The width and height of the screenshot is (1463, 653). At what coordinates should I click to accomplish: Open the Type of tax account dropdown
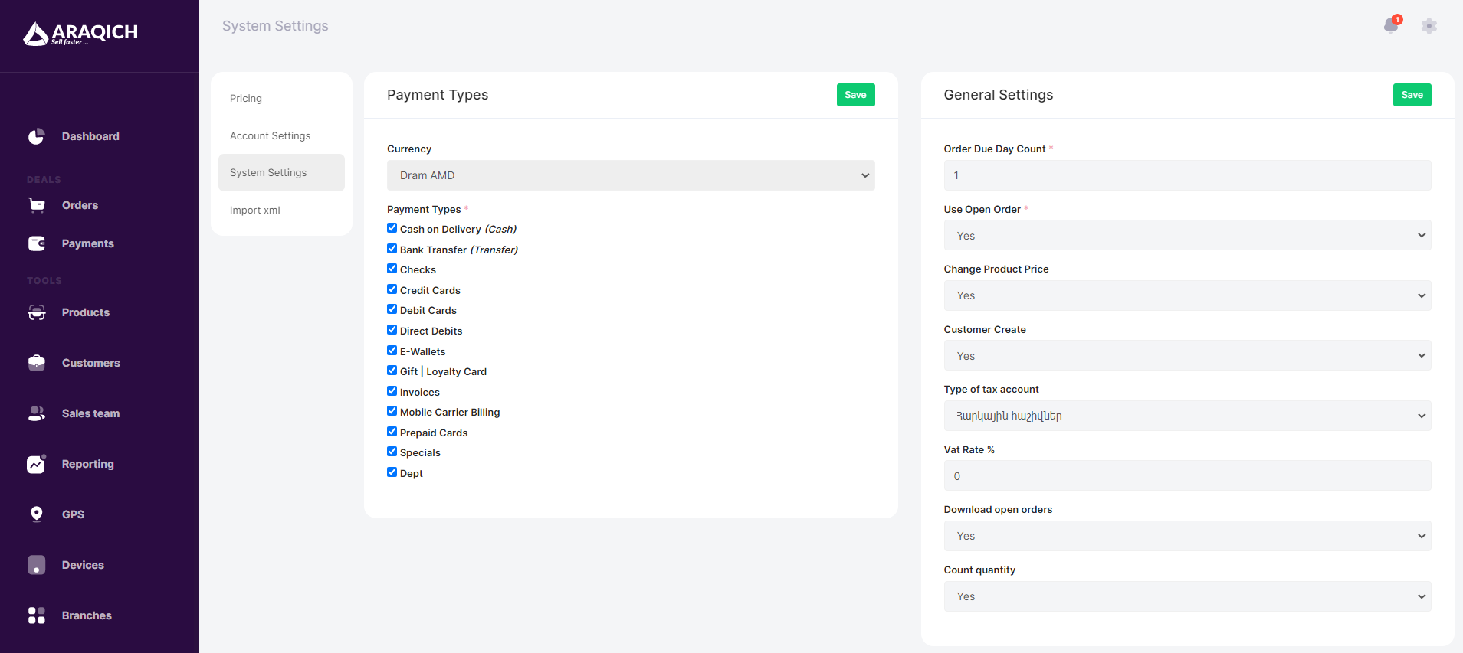(x=1186, y=416)
